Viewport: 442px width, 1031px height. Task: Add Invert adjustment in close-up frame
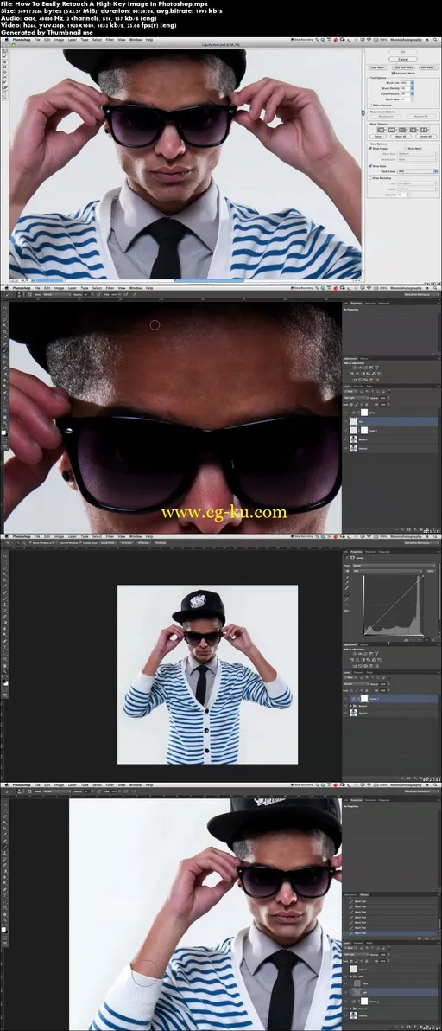pos(355,380)
